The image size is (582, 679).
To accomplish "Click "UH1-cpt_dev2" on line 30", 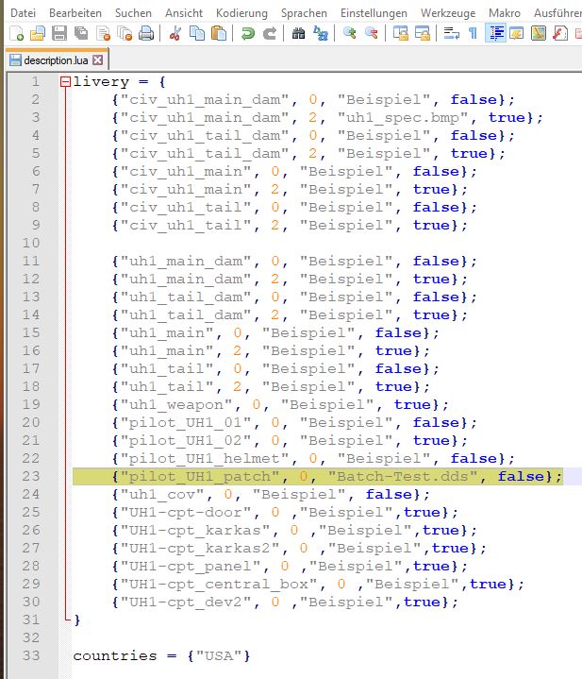I will tap(186, 602).
